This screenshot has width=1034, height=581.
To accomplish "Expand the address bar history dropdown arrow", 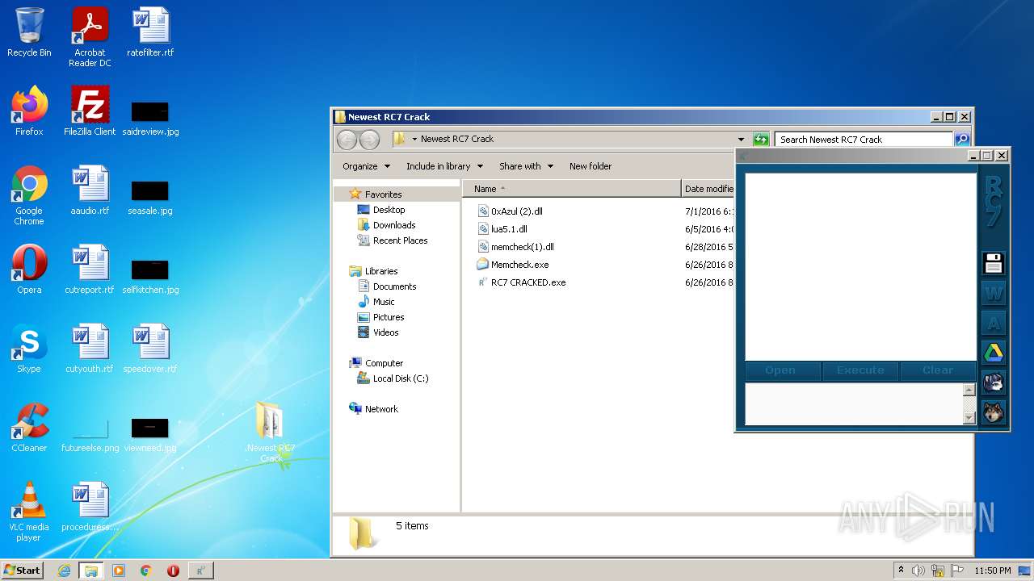I will tap(741, 140).
